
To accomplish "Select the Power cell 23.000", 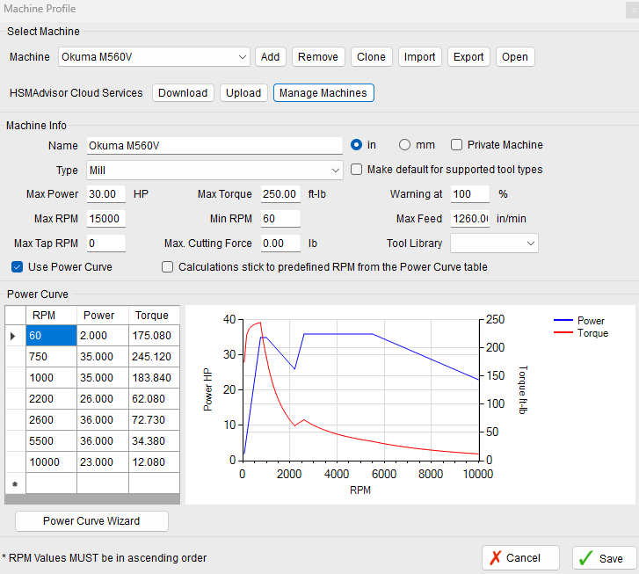I will [103, 462].
